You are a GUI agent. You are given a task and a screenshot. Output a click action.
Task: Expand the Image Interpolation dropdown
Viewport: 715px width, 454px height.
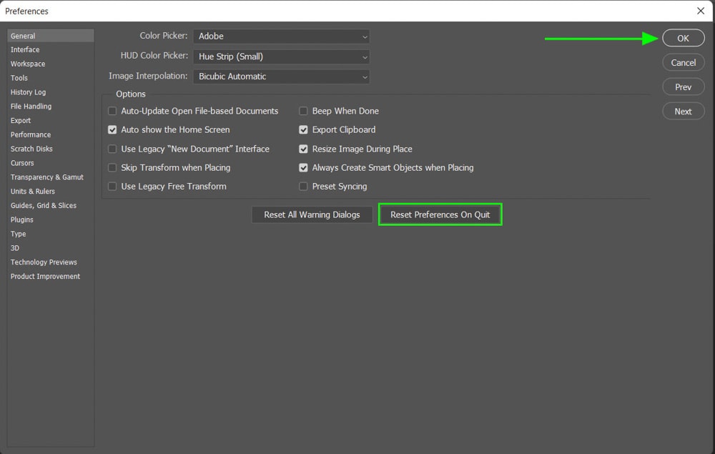pyautogui.click(x=281, y=77)
